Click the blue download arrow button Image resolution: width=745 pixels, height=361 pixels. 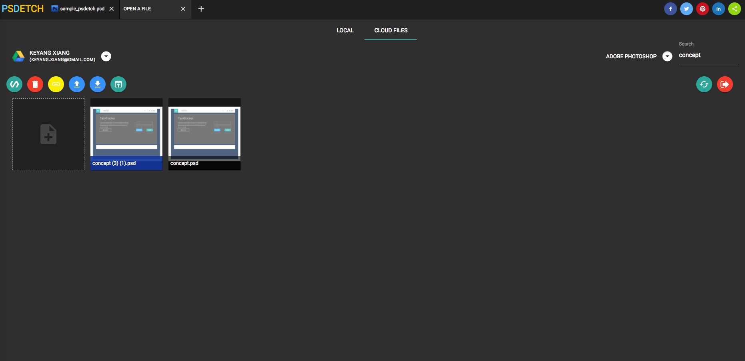tap(98, 84)
